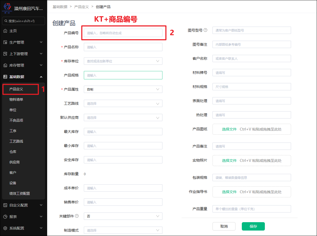Viewport: 317px width, 236px height.
Task: Click the 报表 pie chart icon
Action: (x=5, y=217)
